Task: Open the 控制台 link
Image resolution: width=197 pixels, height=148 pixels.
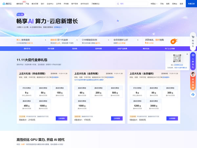Action: (x=175, y=4)
